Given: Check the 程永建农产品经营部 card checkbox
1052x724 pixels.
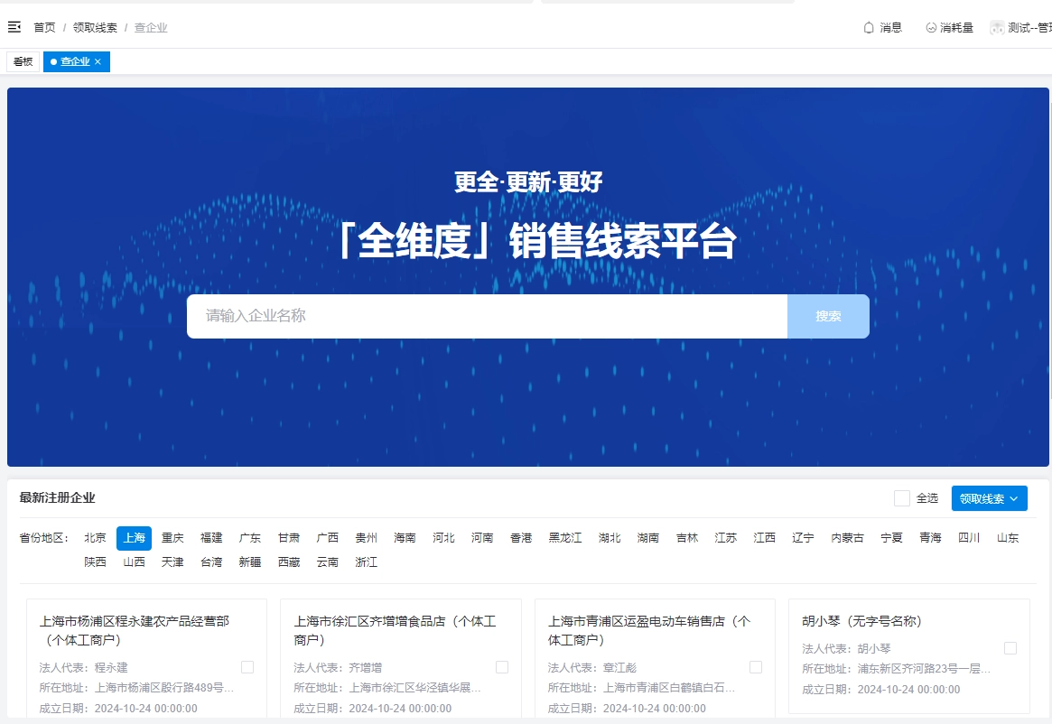Looking at the screenshot, I should pos(247,667).
